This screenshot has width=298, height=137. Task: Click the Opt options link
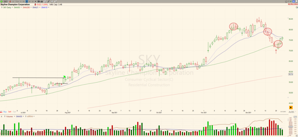tap(14, 111)
